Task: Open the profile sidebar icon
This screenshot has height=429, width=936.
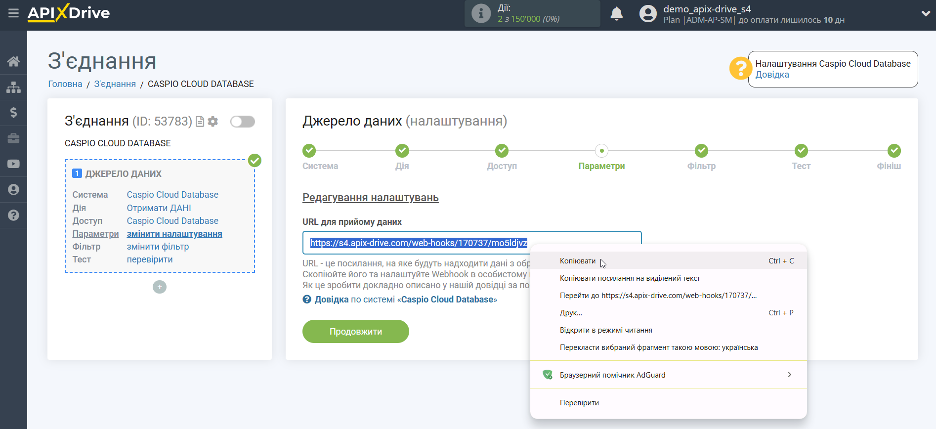Action: pyautogui.click(x=13, y=190)
